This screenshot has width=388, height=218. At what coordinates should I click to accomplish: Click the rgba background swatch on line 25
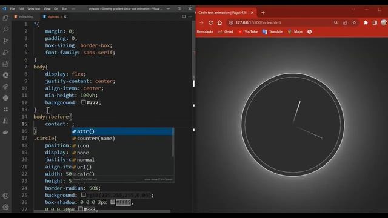(84, 195)
